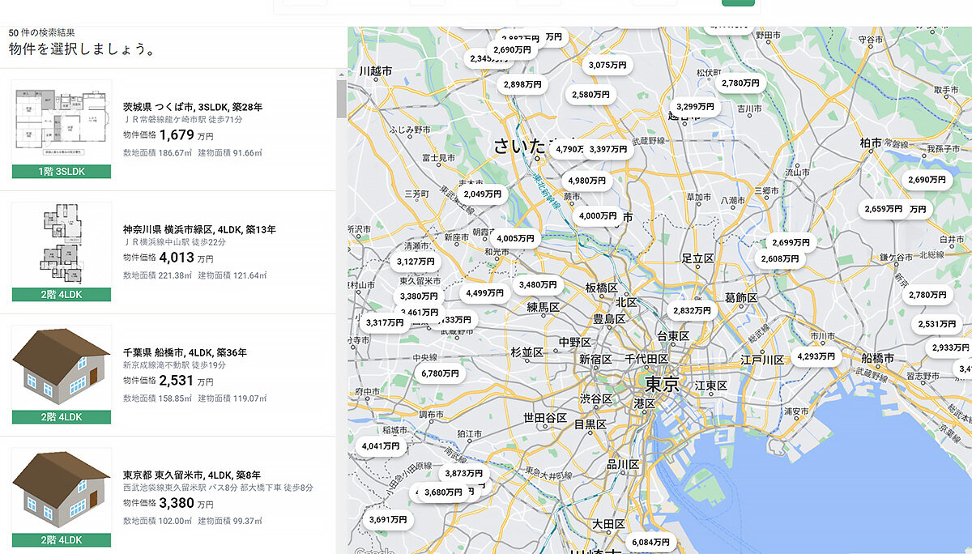Select the 3,680万円 map price marker
This screenshot has width=972, height=554.
(444, 492)
